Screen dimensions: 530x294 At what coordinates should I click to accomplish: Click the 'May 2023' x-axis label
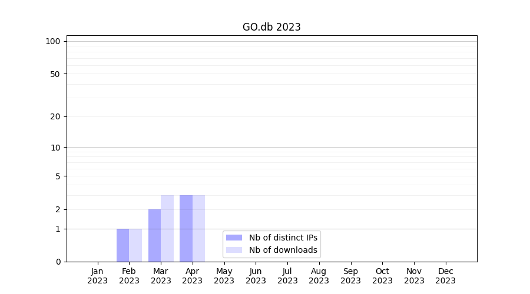224,276
